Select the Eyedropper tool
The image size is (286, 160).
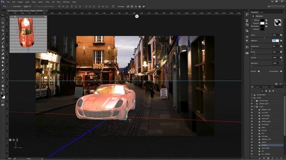pyautogui.click(x=3, y=34)
